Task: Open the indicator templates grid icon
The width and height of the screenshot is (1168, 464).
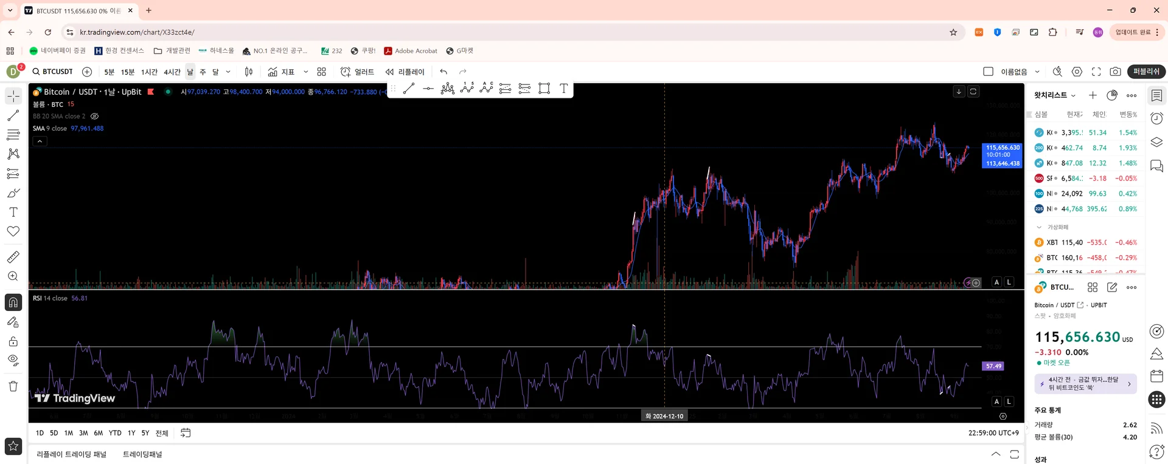Action: click(321, 72)
